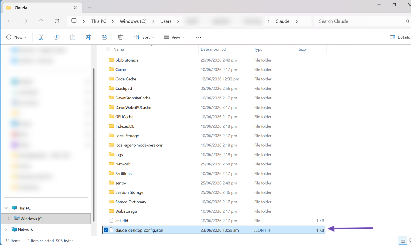Open the View dropdown
411x245 pixels.
pyautogui.click(x=174, y=37)
